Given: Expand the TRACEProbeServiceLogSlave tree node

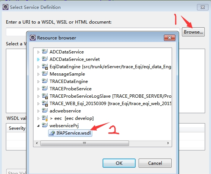Looking at the screenshot, I should (x=38, y=96).
